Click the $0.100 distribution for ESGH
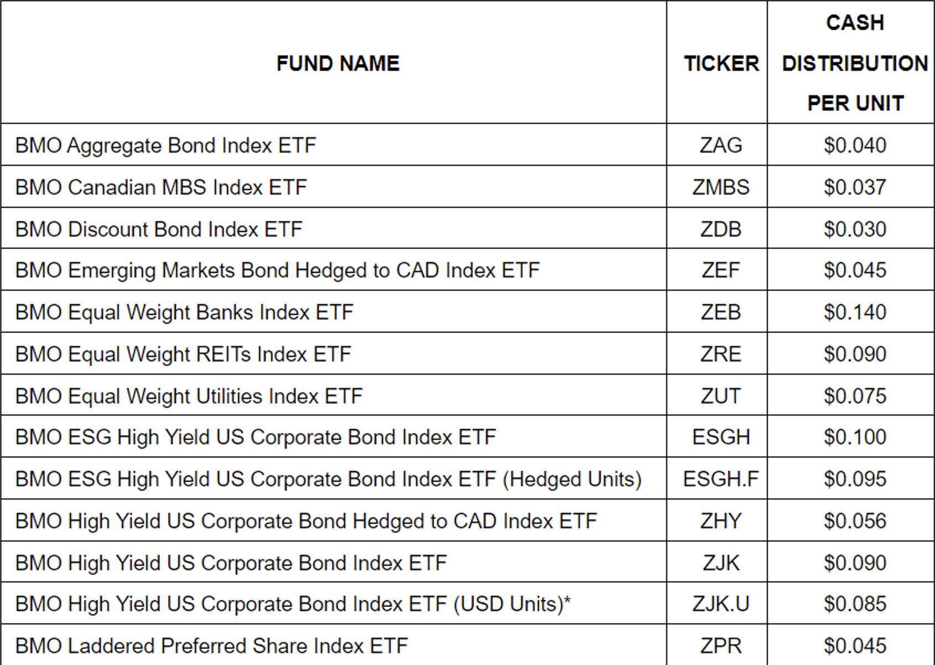 pos(854,437)
